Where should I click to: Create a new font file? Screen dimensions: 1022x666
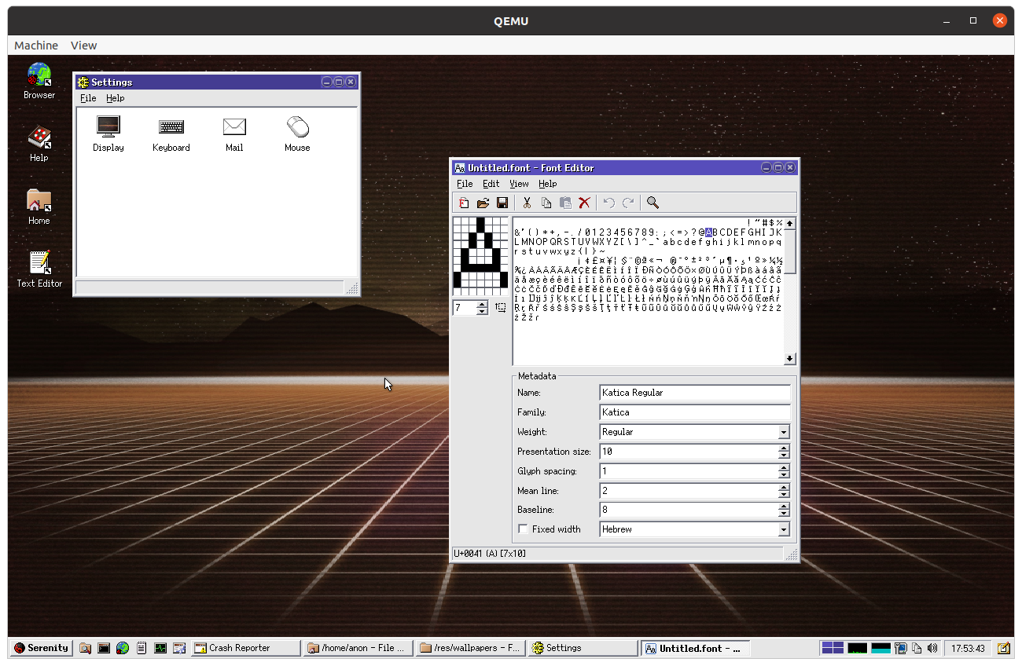tap(465, 203)
